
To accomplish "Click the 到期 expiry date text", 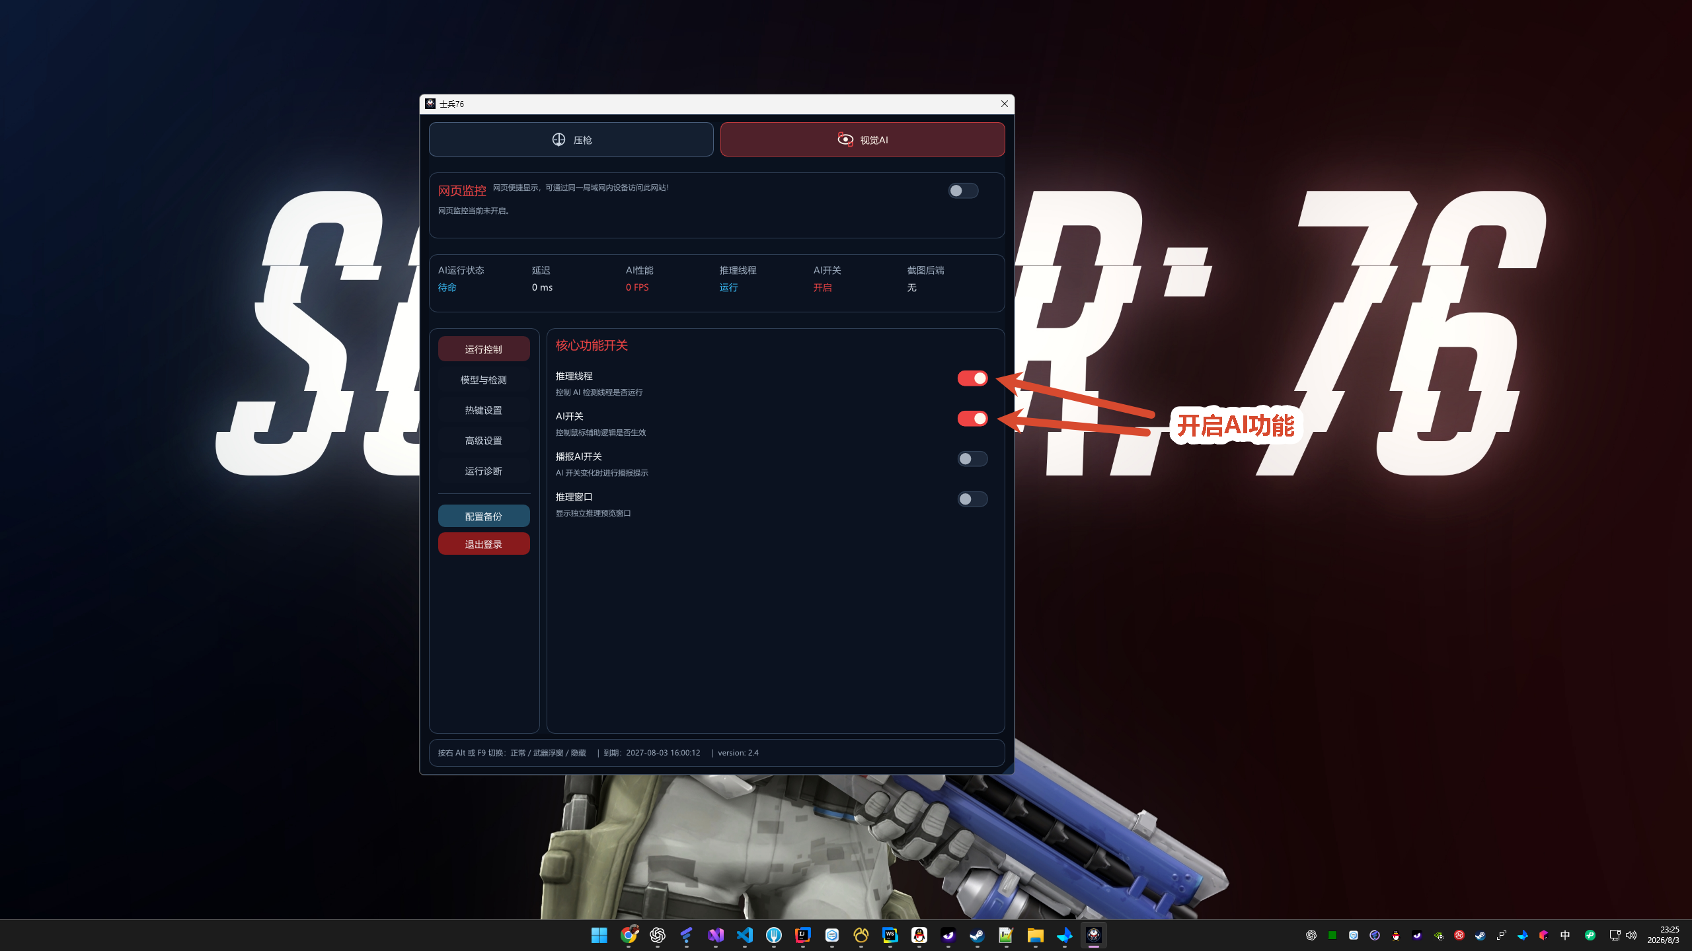I will coord(652,753).
